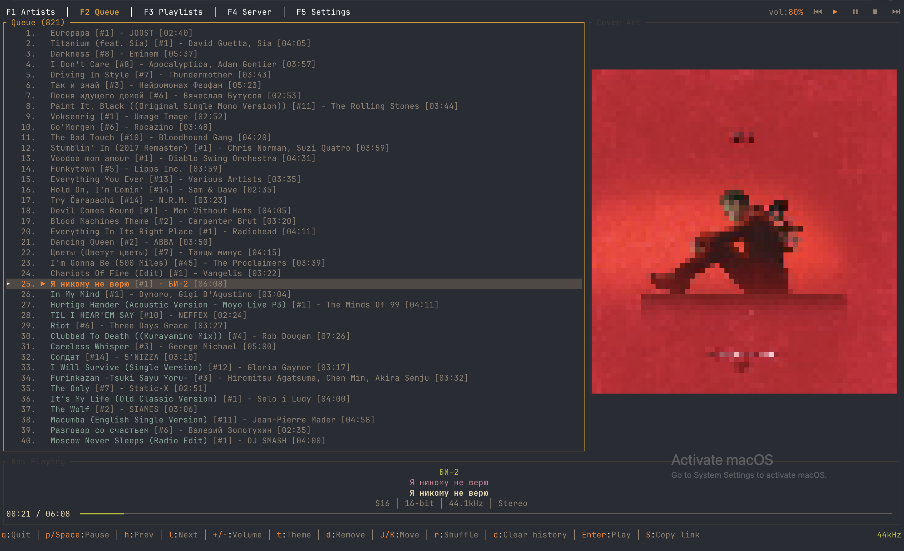Click the r:Shuffle shortcut
The width and height of the screenshot is (904, 551).
[456, 534]
